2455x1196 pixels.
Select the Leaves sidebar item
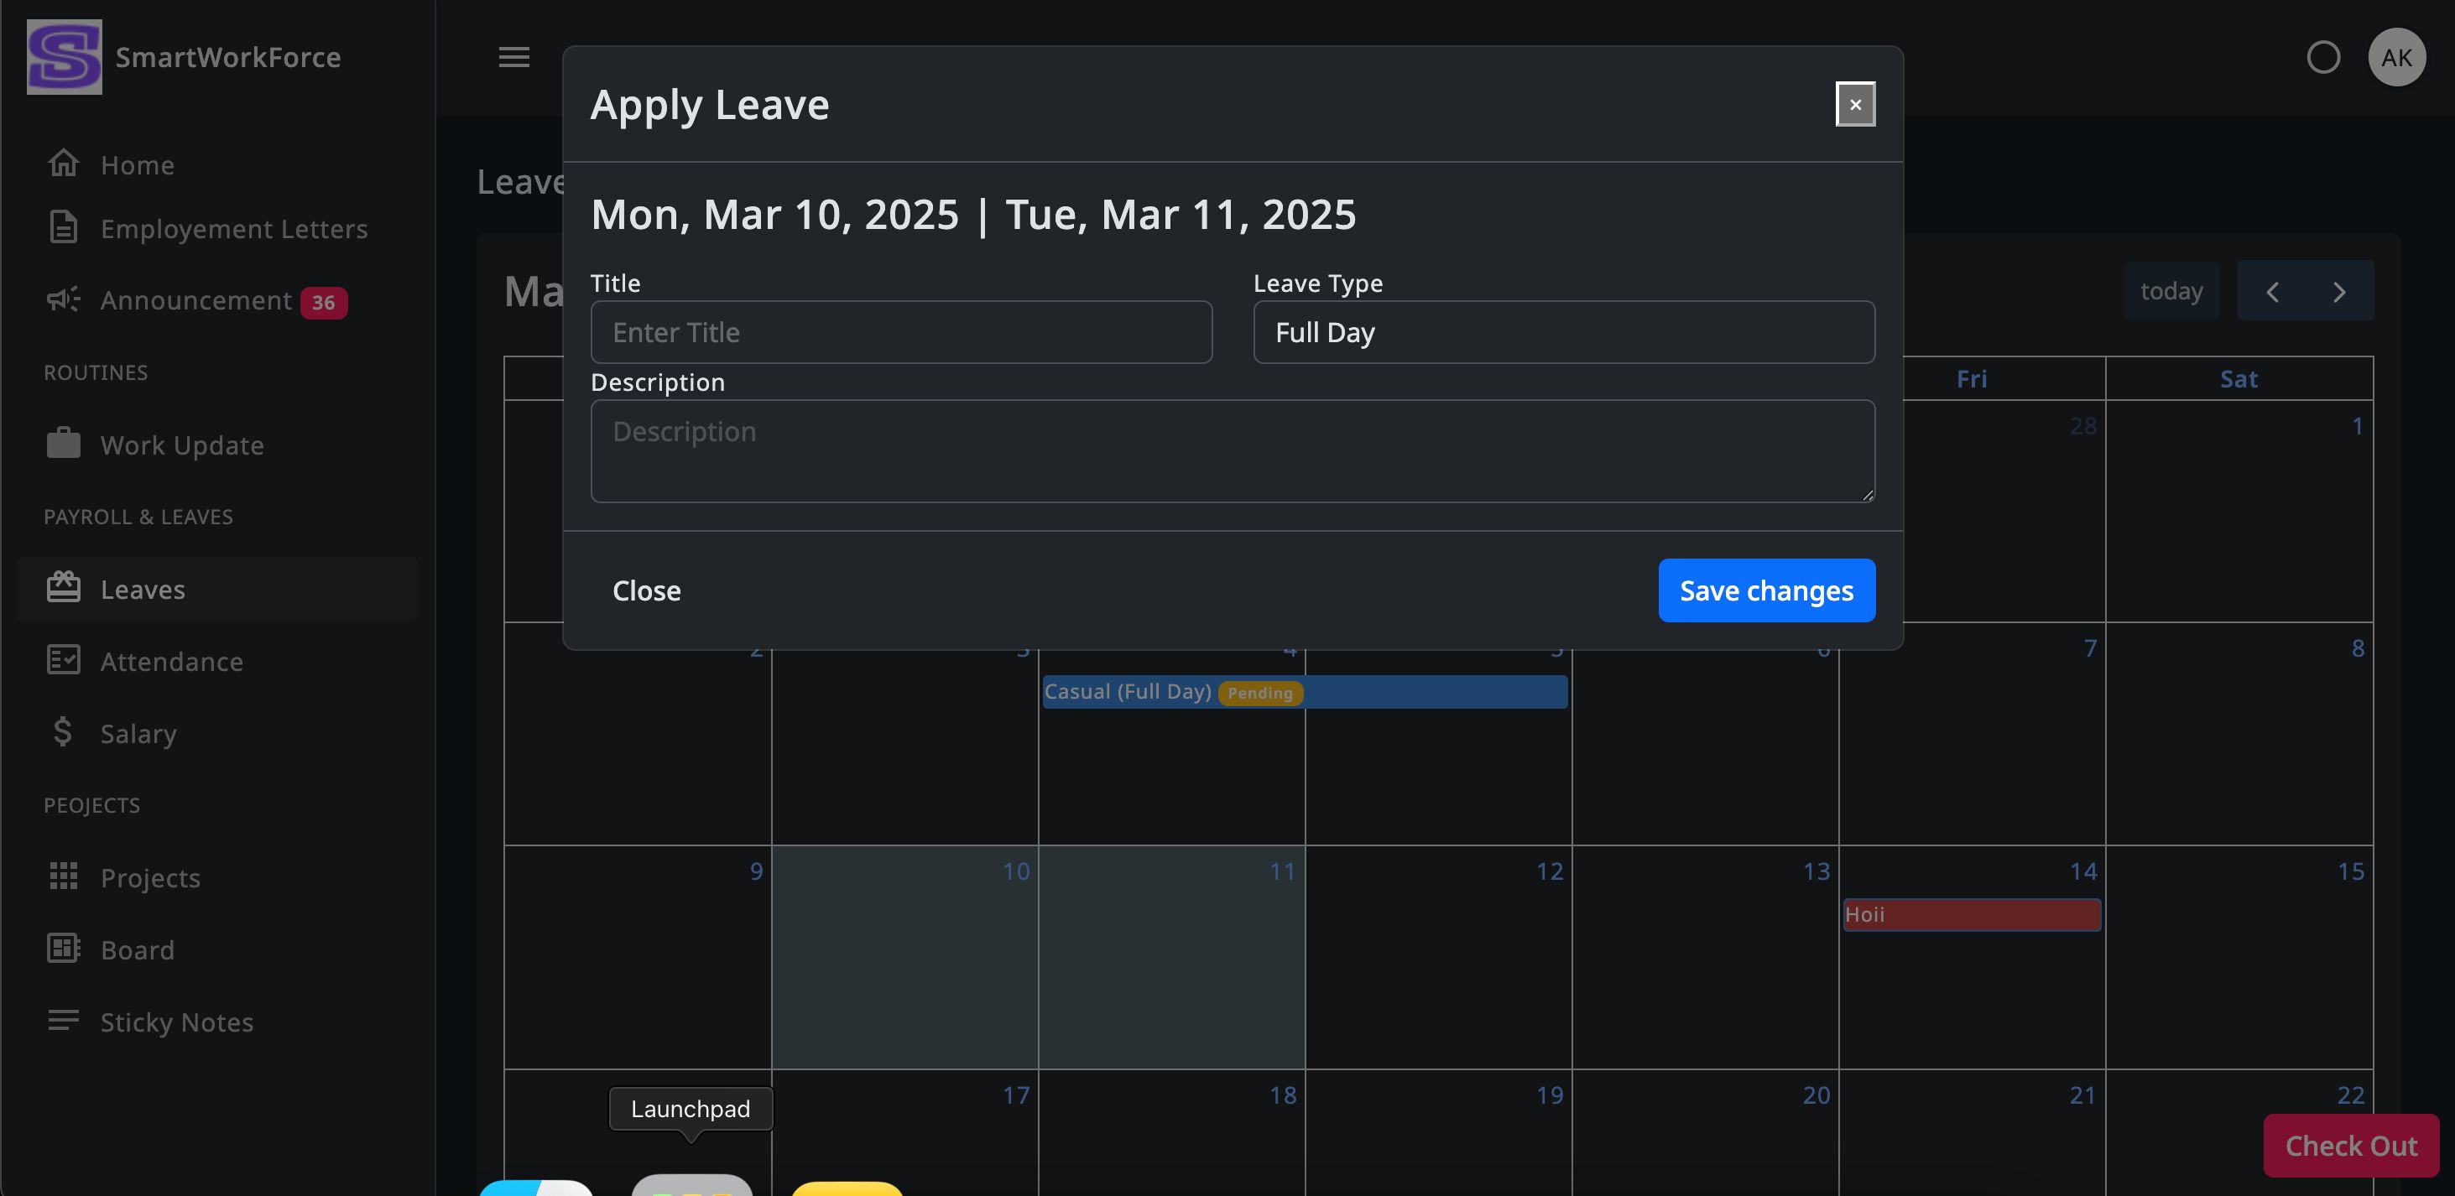[x=143, y=589]
